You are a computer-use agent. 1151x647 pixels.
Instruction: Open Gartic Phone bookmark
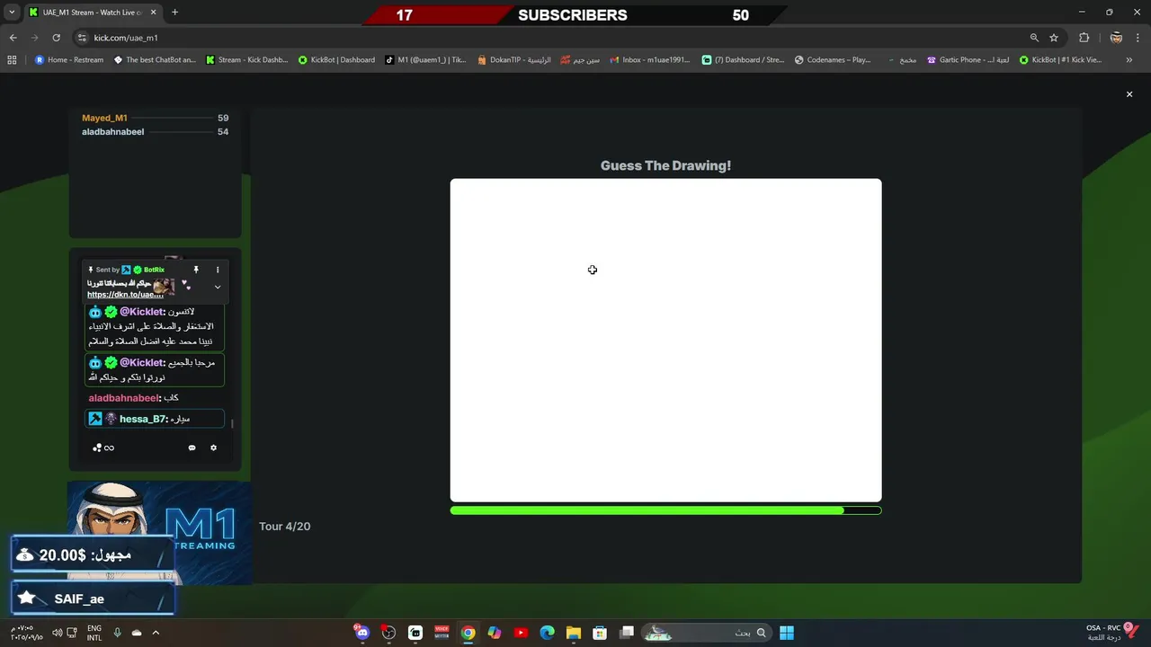point(967,60)
